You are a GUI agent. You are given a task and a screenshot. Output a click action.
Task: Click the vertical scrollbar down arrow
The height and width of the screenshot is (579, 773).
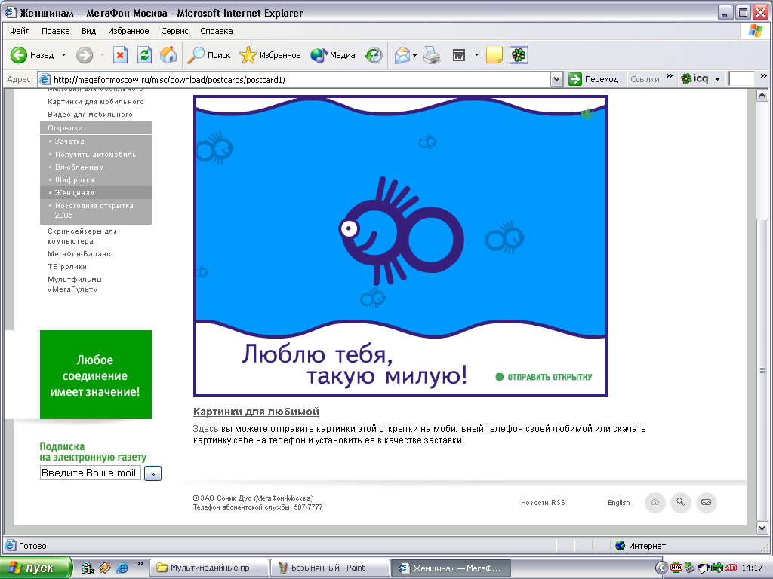click(x=762, y=528)
